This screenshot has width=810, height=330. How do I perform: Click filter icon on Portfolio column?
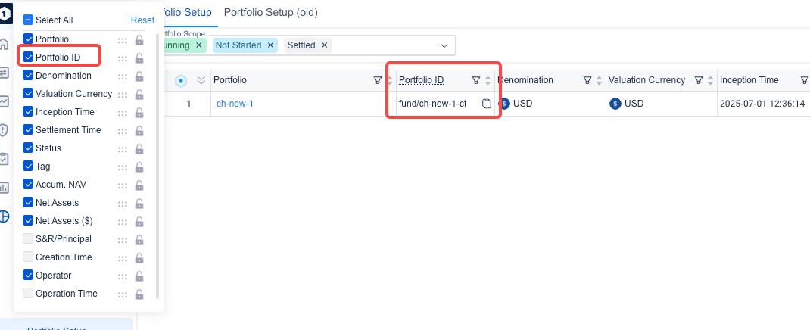pyautogui.click(x=378, y=80)
